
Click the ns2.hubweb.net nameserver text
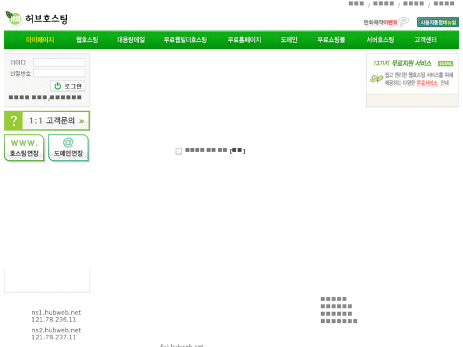click(x=56, y=330)
